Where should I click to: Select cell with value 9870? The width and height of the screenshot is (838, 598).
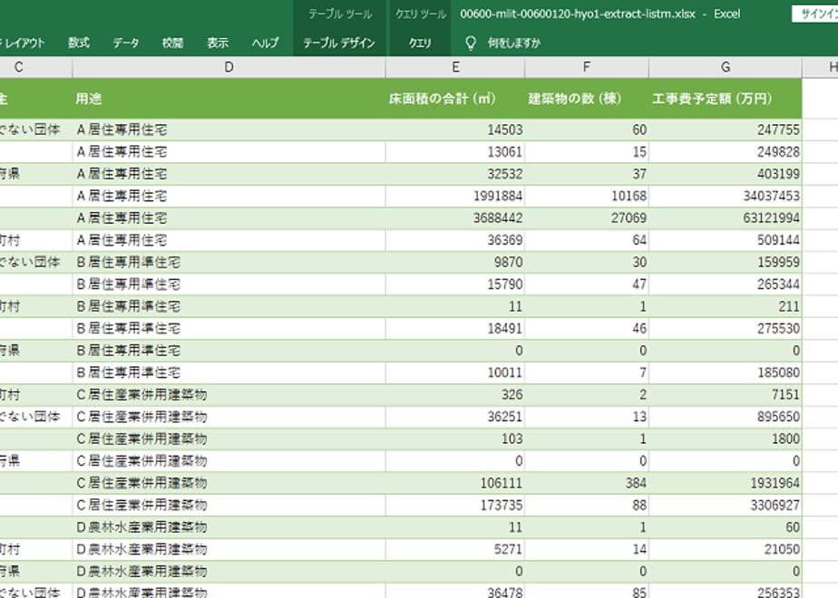tap(454, 262)
